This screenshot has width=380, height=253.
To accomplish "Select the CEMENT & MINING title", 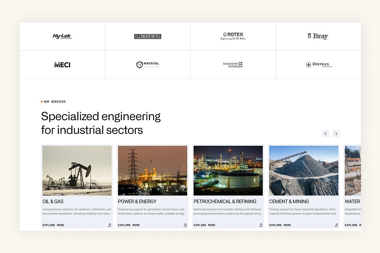I will [x=289, y=202].
